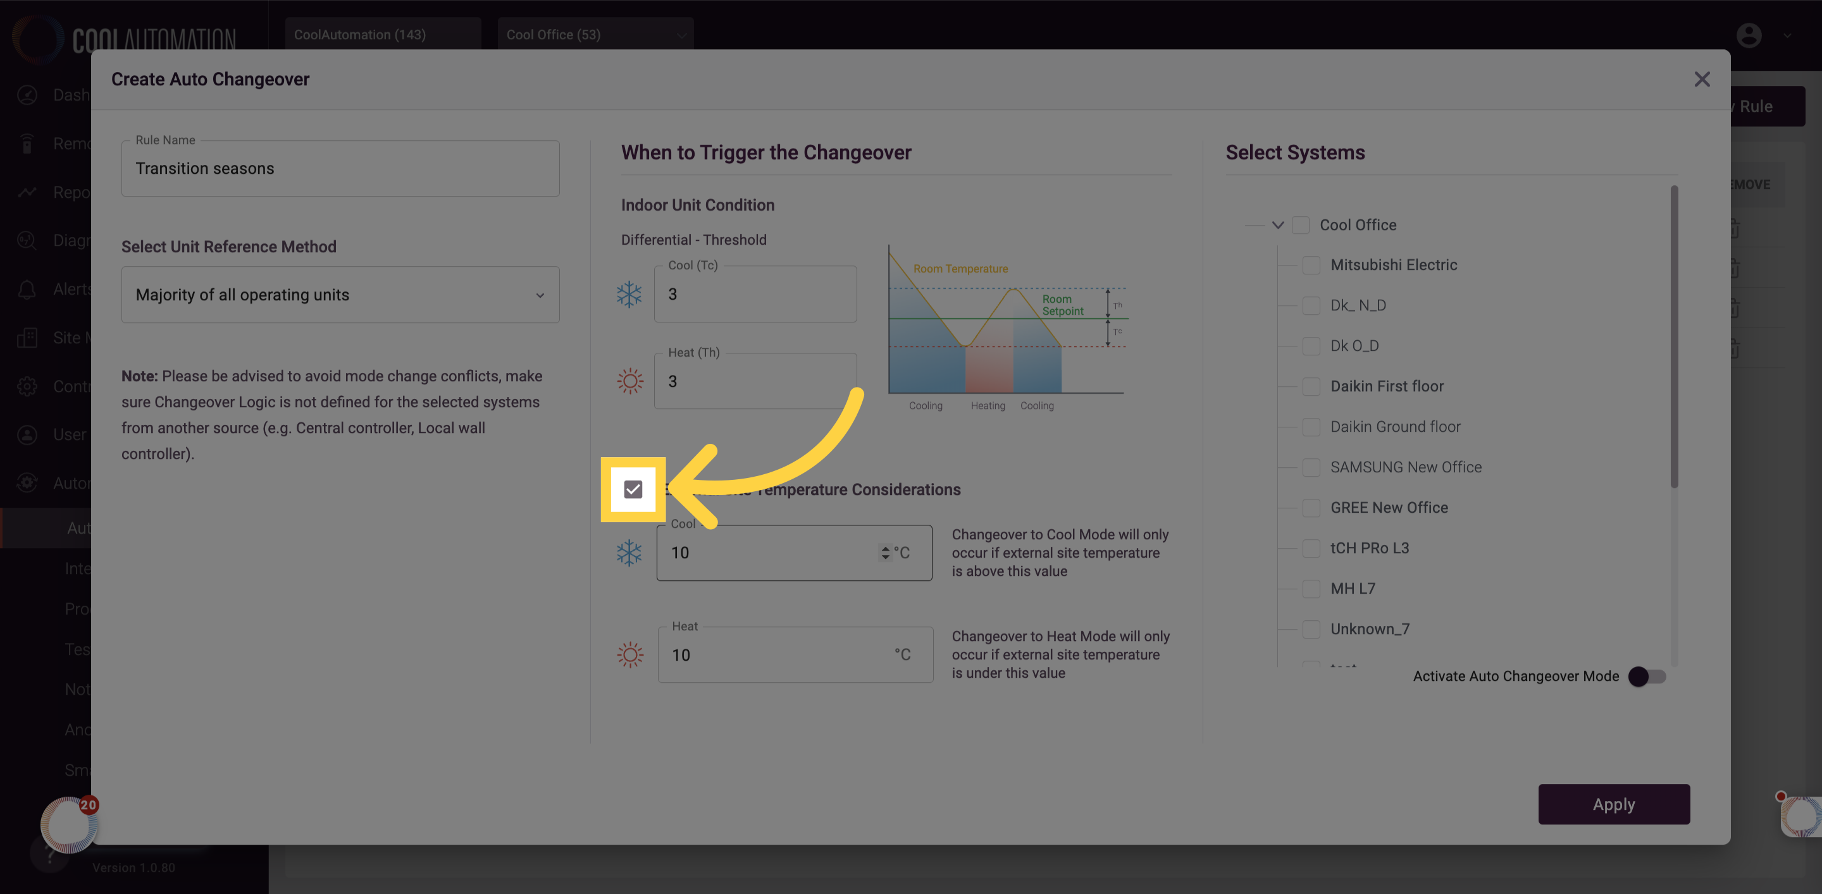The image size is (1822, 894).
Task: Click the Apply button
Action: pyautogui.click(x=1613, y=804)
